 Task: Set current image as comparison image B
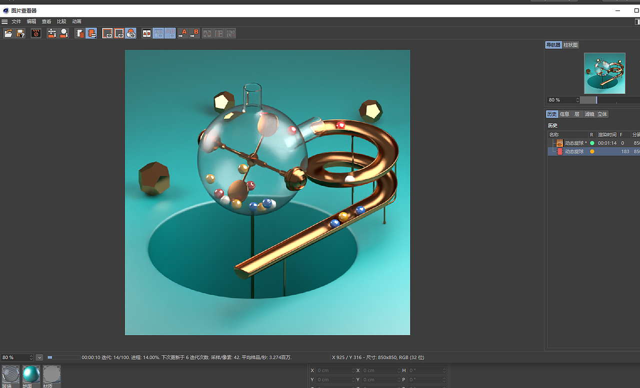pos(195,33)
